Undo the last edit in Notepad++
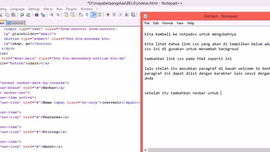 point(22,15)
